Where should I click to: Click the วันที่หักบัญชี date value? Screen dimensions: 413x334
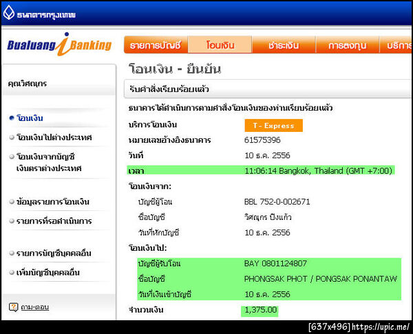pyautogui.click(x=267, y=232)
